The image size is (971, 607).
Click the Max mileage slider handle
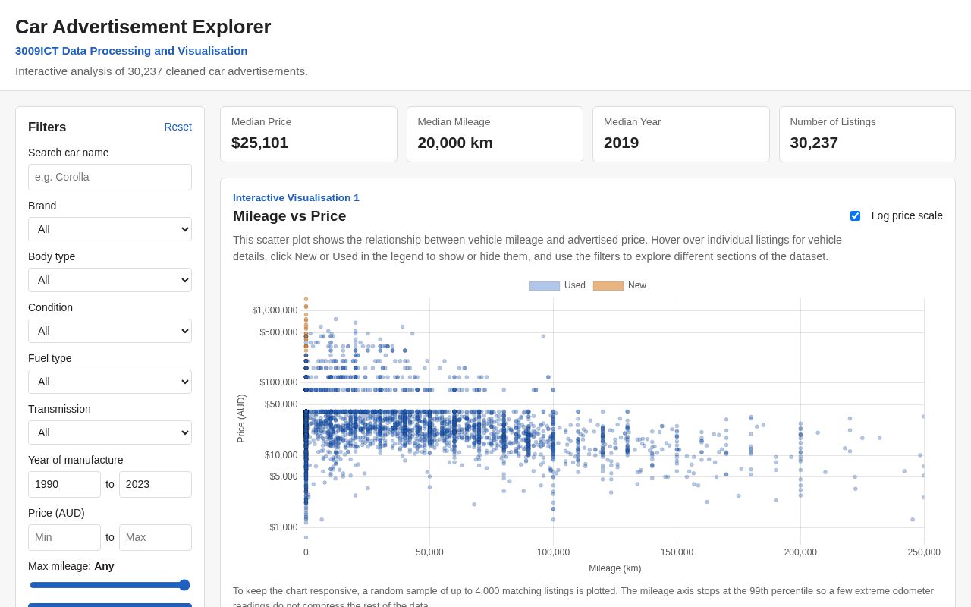(184, 585)
